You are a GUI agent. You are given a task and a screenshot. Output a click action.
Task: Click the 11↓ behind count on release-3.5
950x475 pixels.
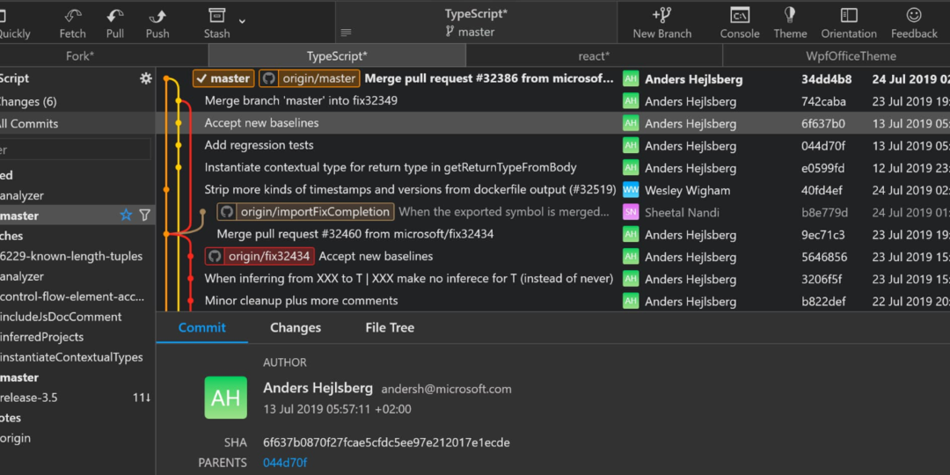coord(142,398)
